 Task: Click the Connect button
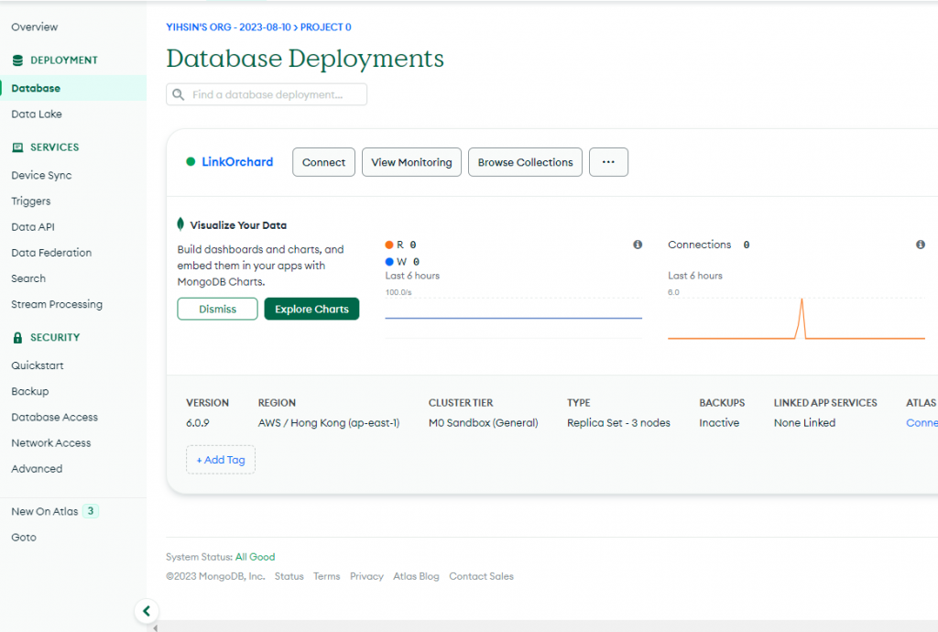323,162
